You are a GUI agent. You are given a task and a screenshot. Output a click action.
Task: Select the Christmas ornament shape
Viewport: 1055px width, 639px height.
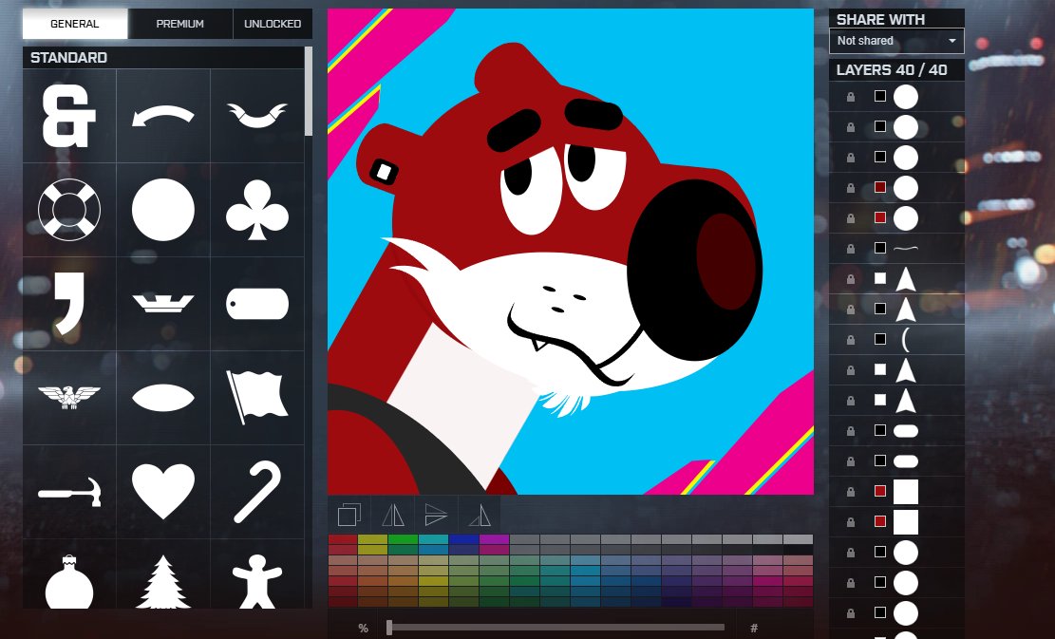click(x=69, y=582)
